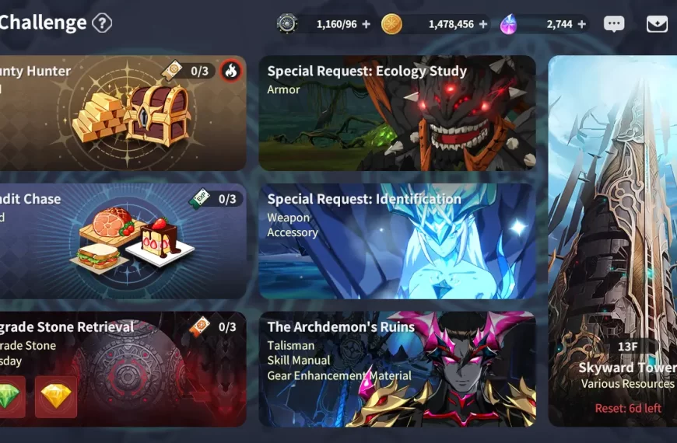Toggle the flame icon on Bounty Hunter
Screen dimensions: 677x443
tap(231, 71)
